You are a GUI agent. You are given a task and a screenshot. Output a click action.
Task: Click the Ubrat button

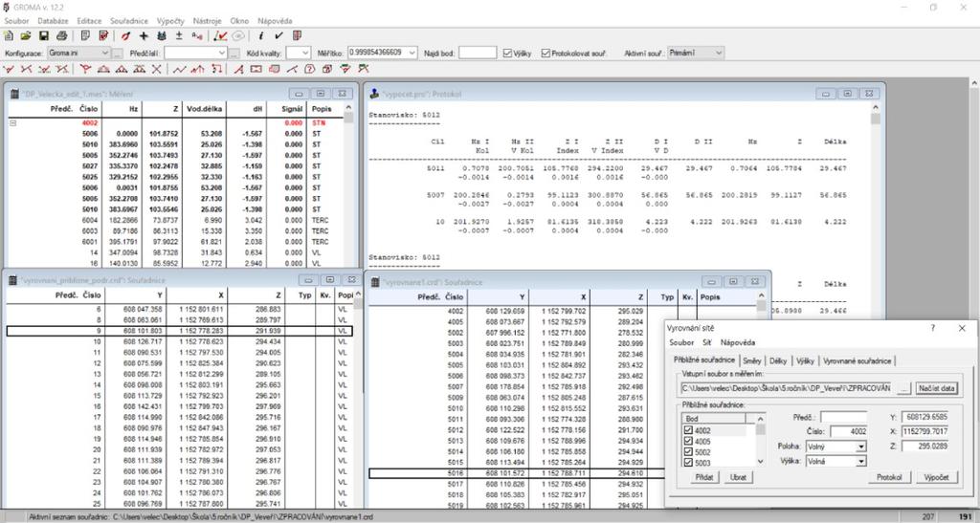pyautogui.click(x=738, y=477)
